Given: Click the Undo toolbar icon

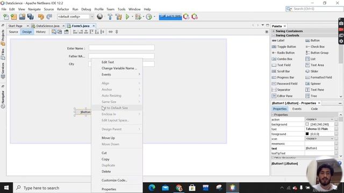Looking at the screenshot, I should click(x=41, y=17).
